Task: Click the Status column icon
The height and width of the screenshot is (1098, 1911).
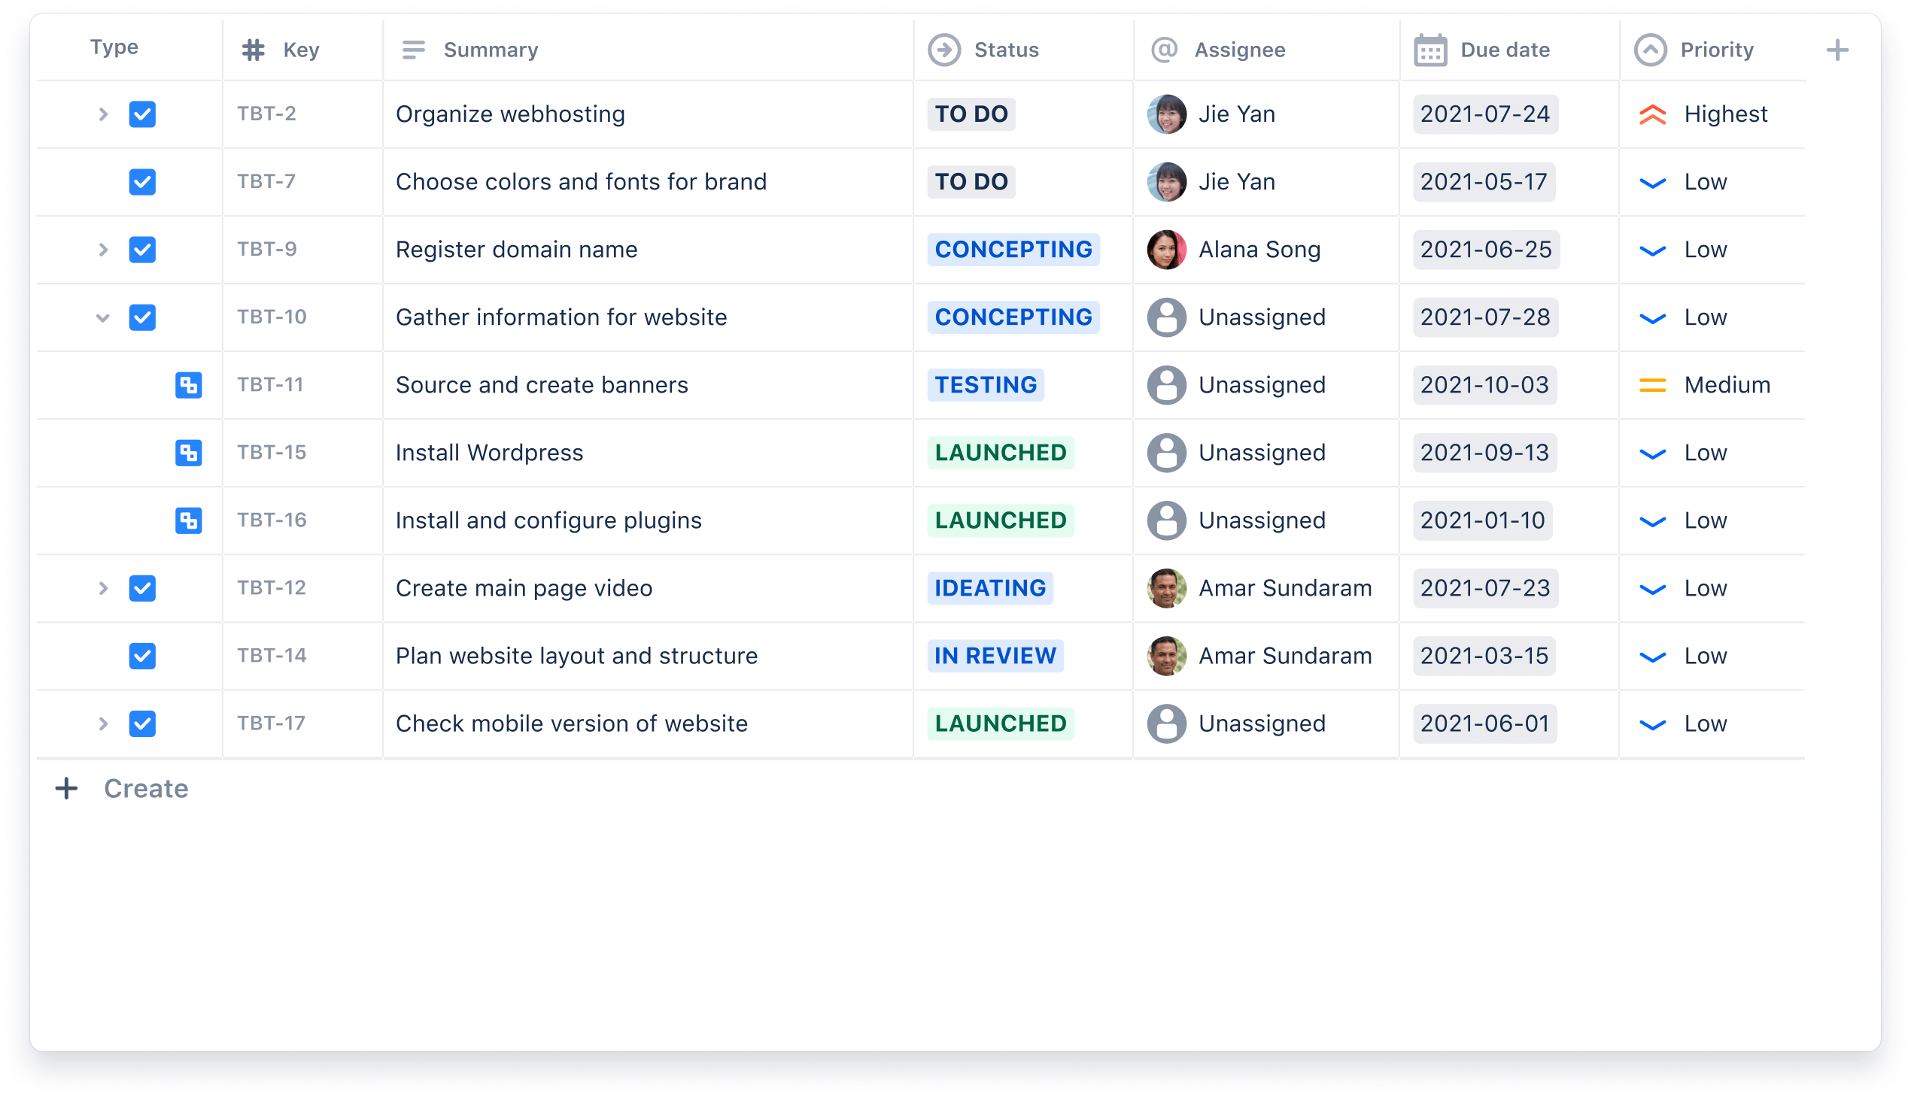Action: (941, 49)
